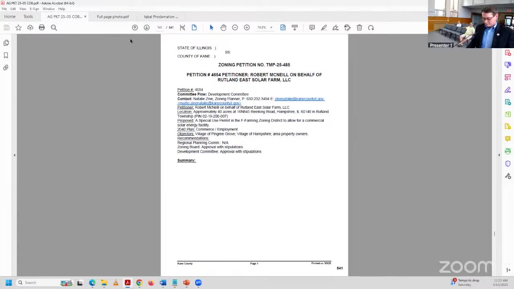The image size is (514, 289).
Task: Click the zinenatalie@kanecountyil.gov email link
Action: pyautogui.click(x=299, y=99)
